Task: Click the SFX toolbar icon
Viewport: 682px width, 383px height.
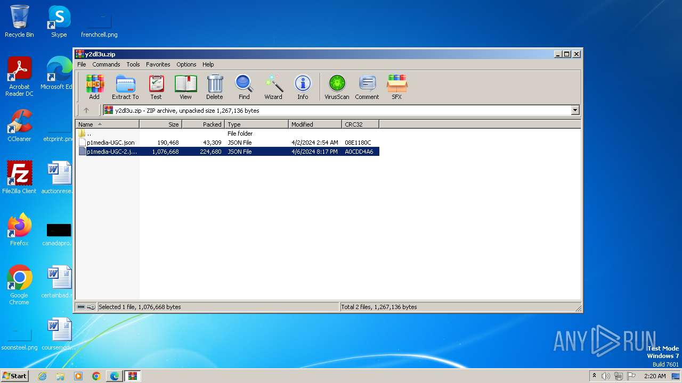Action: 397,87
